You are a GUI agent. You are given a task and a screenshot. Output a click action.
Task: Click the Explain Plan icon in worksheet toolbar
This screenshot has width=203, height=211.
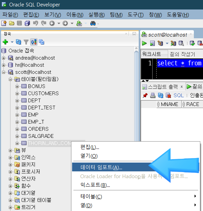160,43
